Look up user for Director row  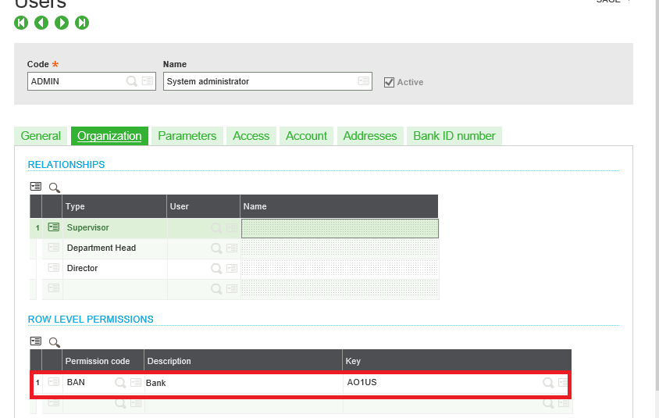[216, 268]
